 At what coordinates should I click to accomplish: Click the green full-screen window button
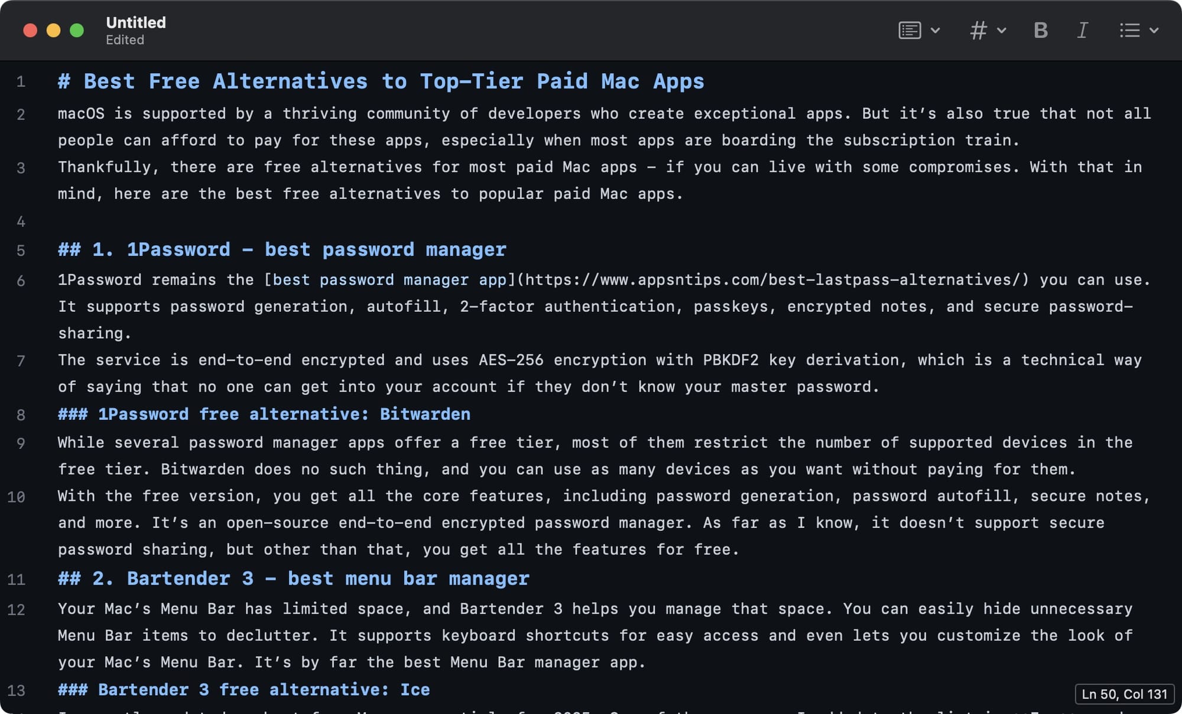(x=77, y=30)
